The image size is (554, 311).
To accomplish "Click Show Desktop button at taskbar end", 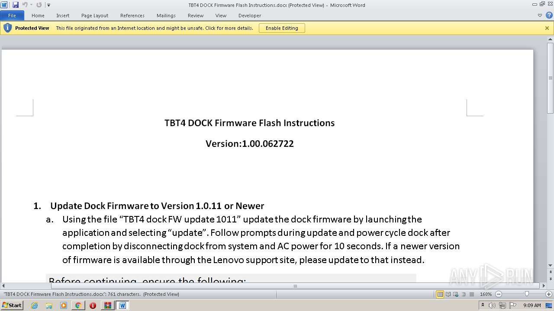I will click(x=549, y=305).
